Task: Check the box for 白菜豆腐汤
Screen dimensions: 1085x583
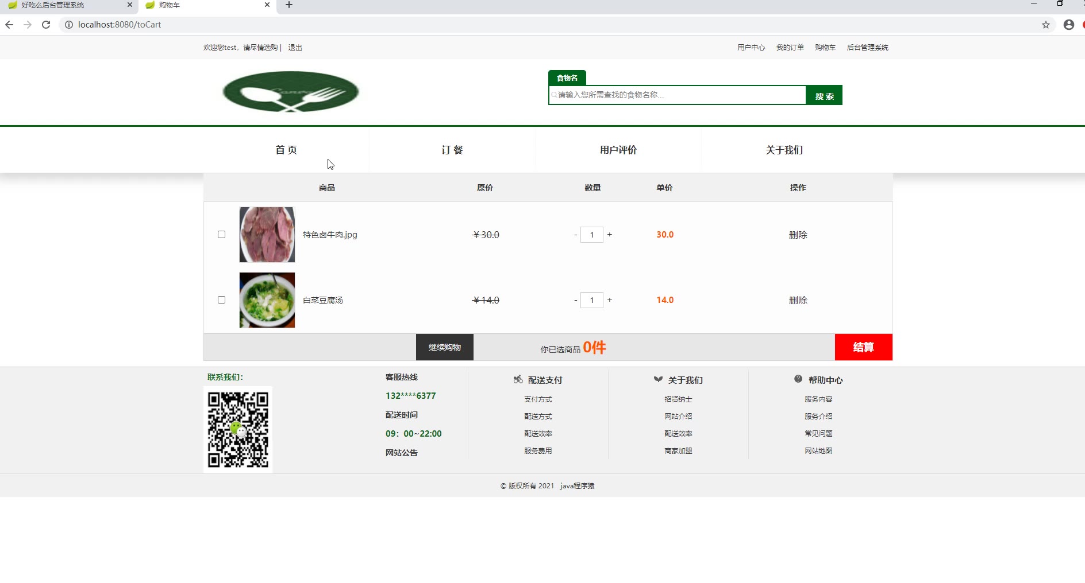Action: (221, 300)
